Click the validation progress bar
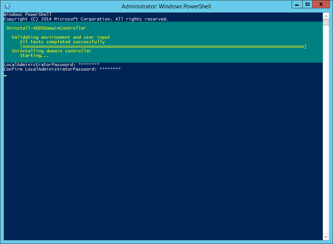333x244 pixels. (163, 46)
